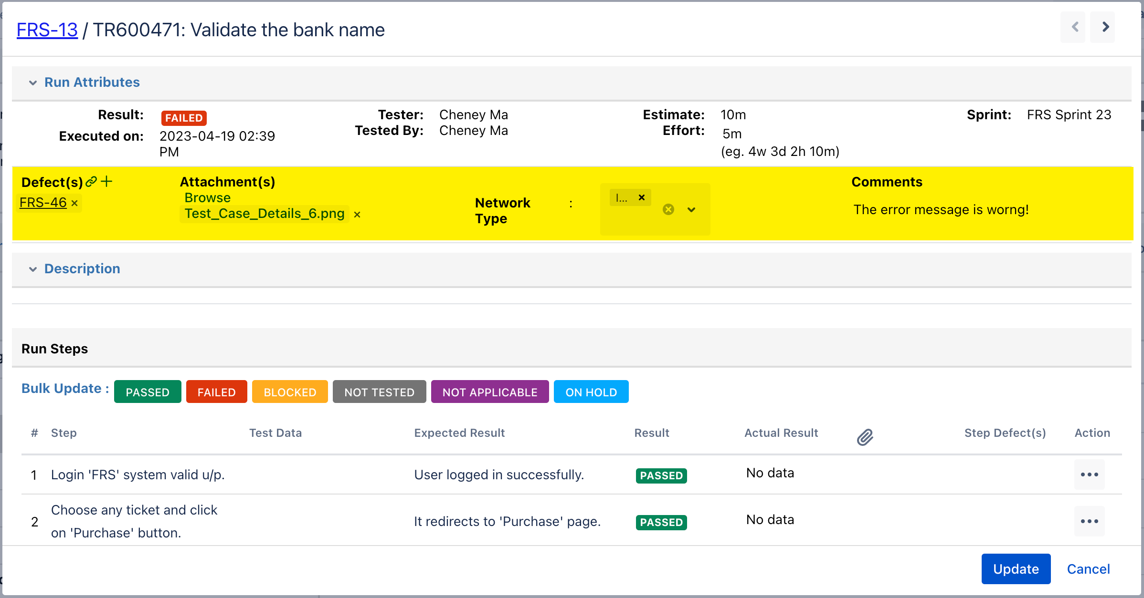Collapse the Run Attributes section
The image size is (1144, 598).
tap(33, 82)
